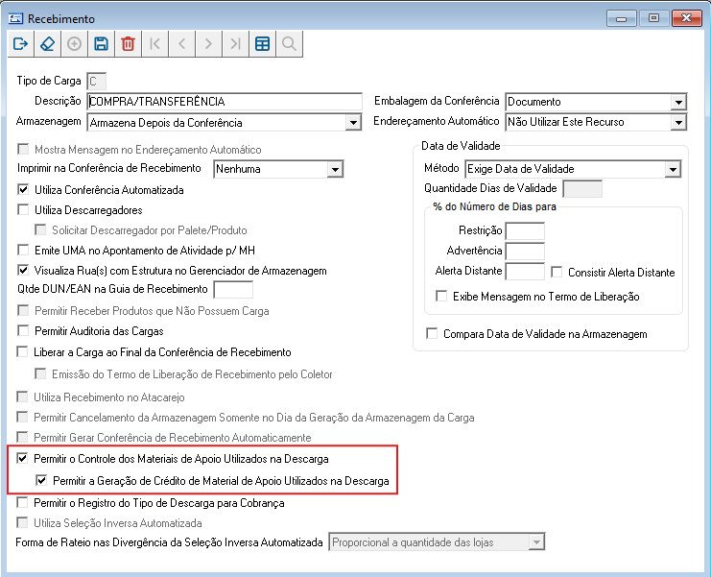Click the Tipo de Carga field
Image resolution: width=711 pixels, height=577 pixels.
[96, 82]
